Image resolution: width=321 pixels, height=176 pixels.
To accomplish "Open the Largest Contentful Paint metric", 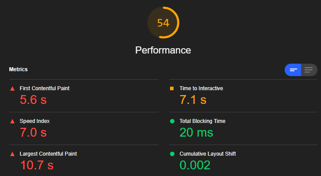I will click(x=48, y=154).
